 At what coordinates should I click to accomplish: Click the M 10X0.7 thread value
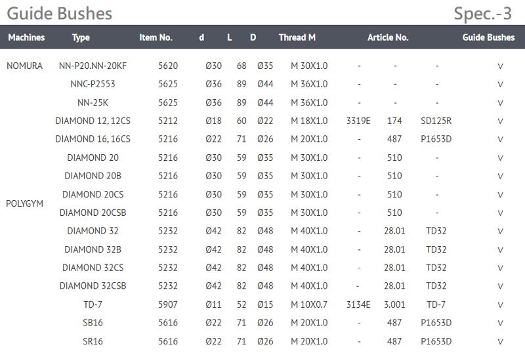coord(309,304)
